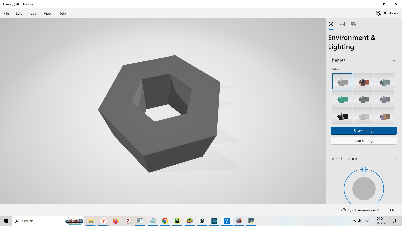Open the Edit menu
402x226 pixels.
[x=19, y=13]
